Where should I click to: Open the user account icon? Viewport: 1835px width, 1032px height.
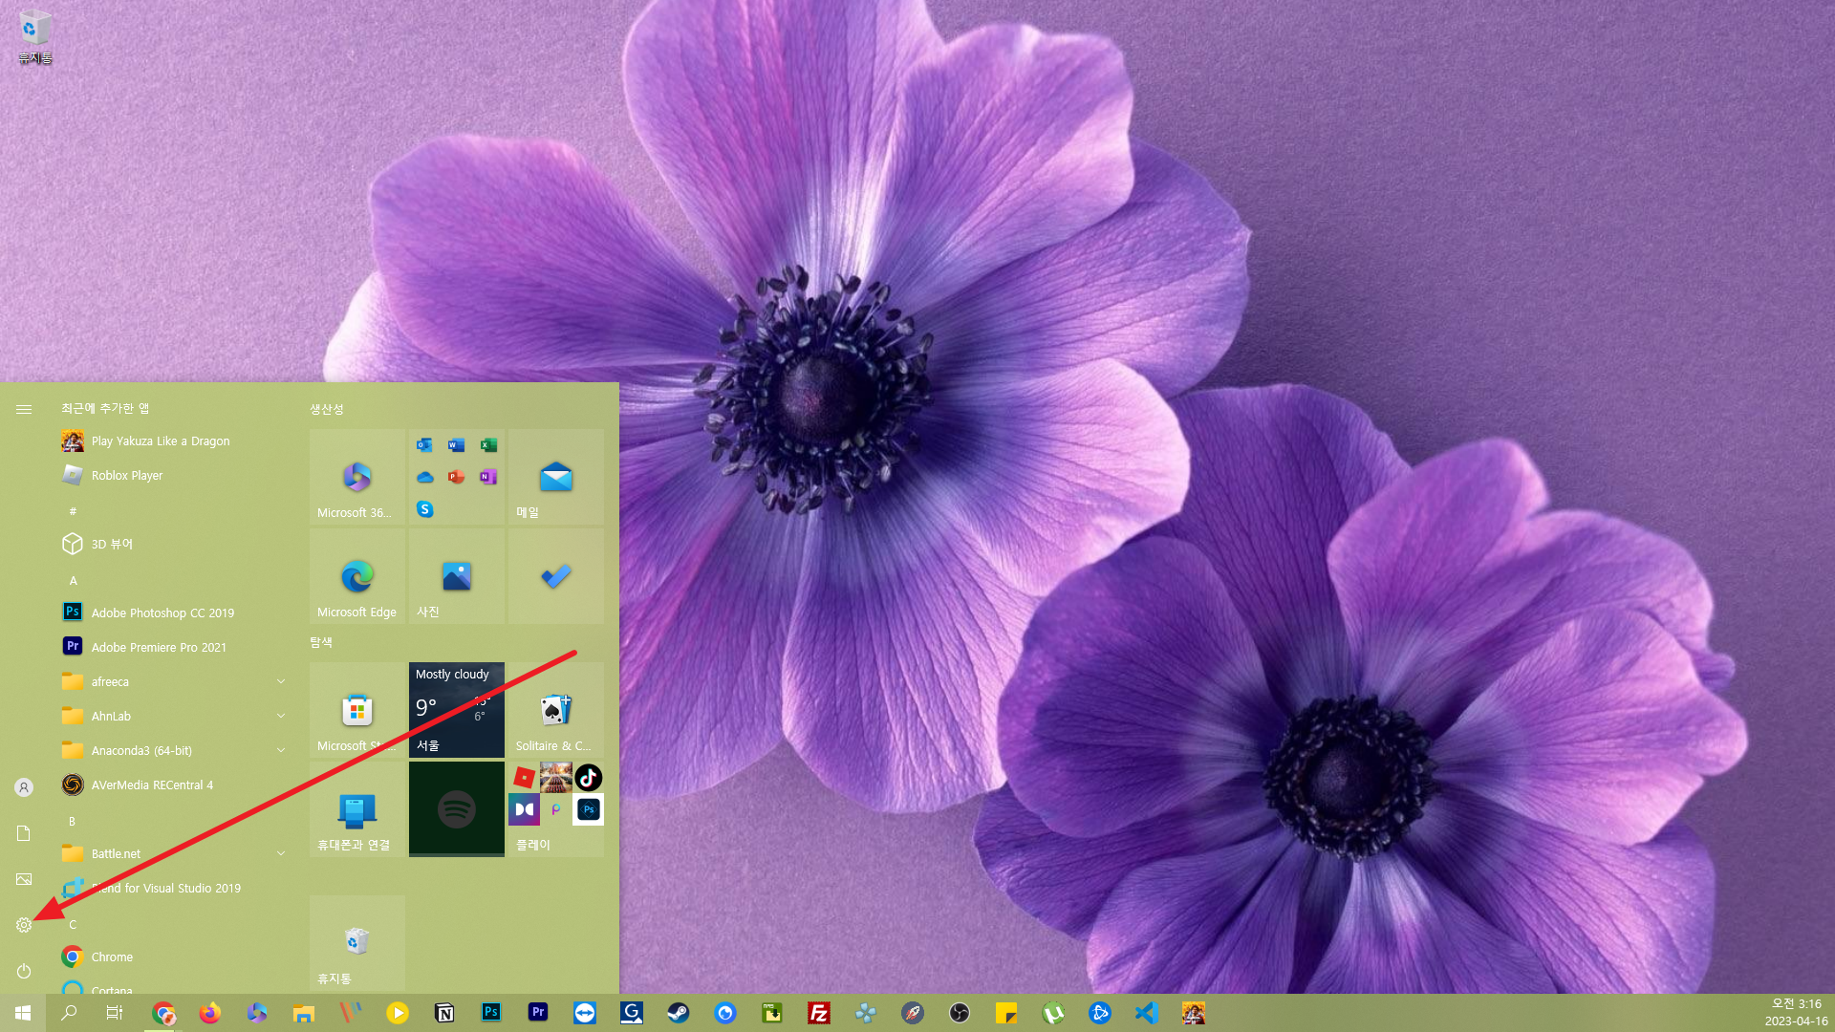coord(24,787)
